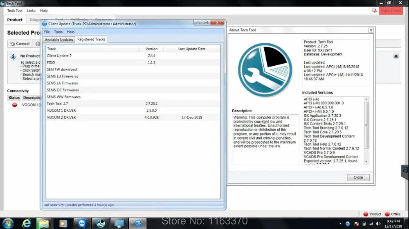Maximize the Client Update window
Screen dimensions: 409x229
pos(206,22)
